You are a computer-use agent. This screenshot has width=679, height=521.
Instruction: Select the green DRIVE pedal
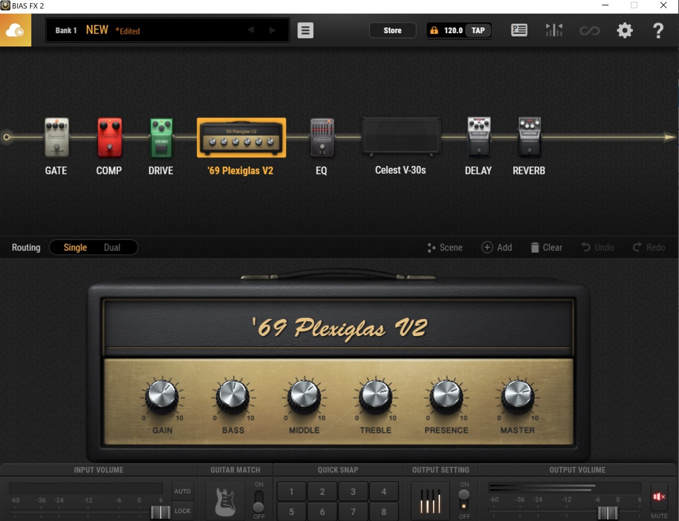161,137
